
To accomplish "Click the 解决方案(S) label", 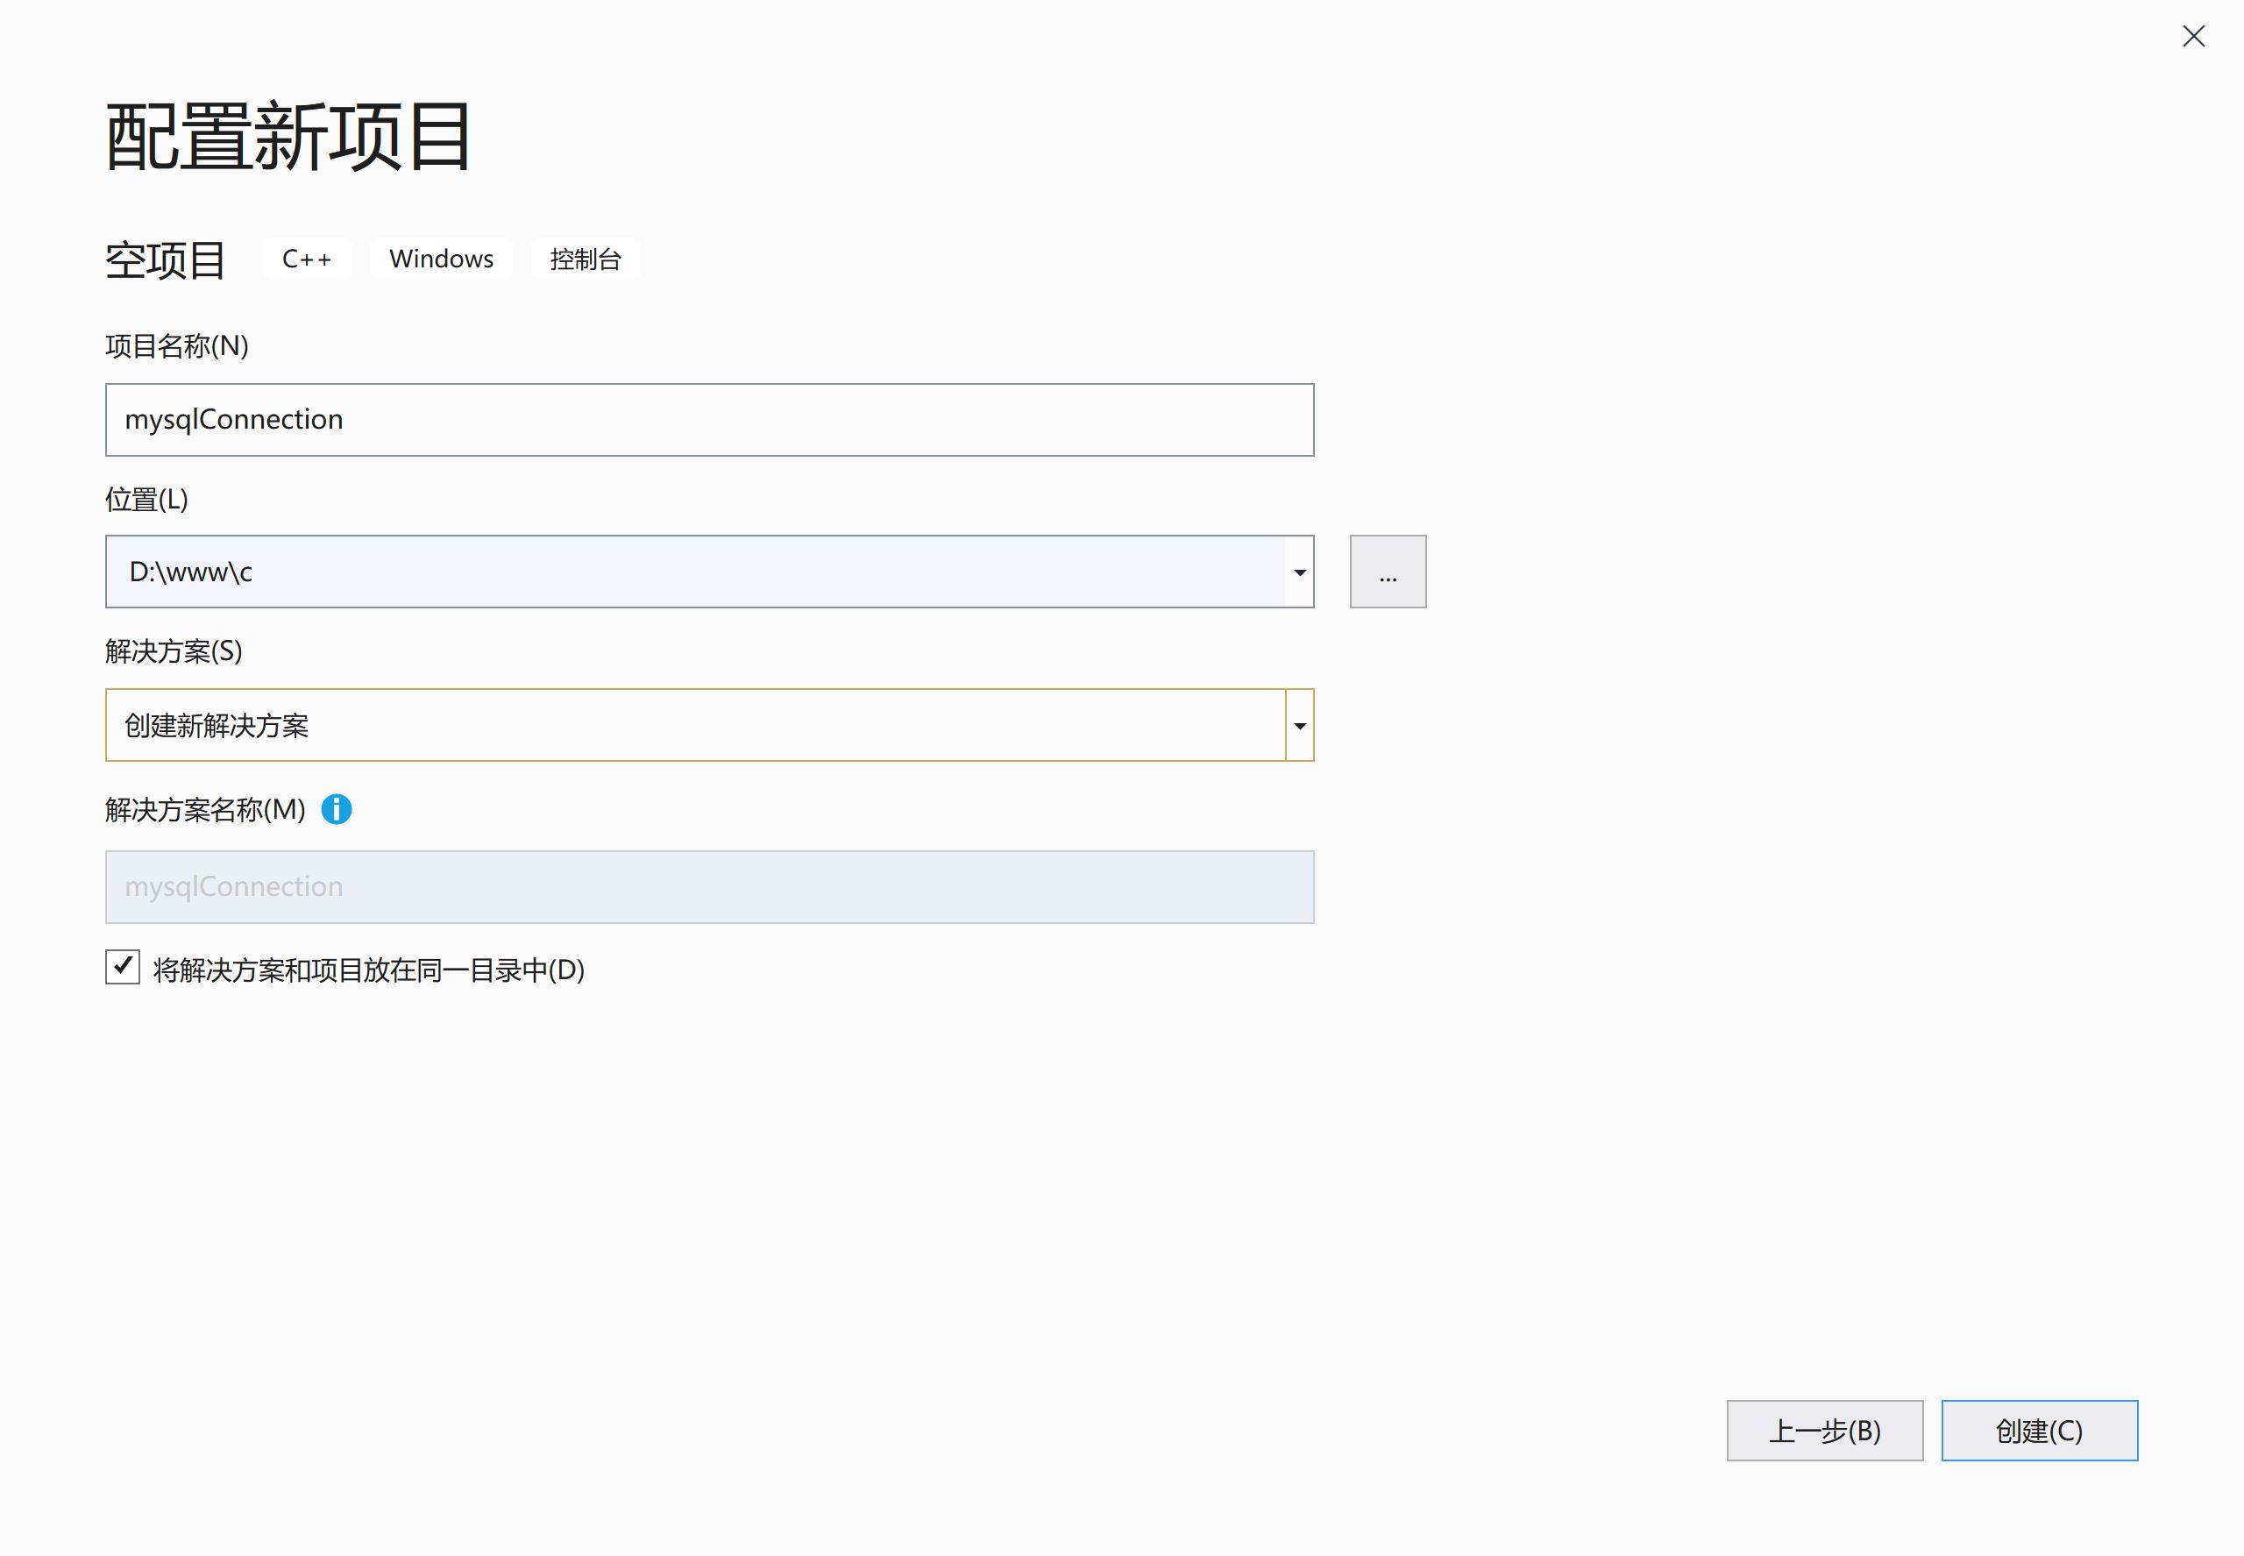I will pyautogui.click(x=174, y=651).
